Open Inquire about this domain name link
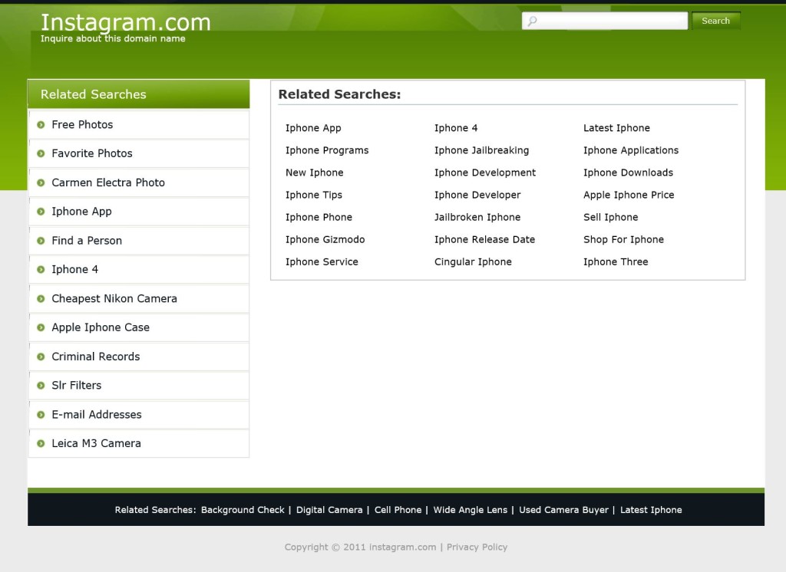Image resolution: width=786 pixels, height=572 pixels. pos(113,38)
